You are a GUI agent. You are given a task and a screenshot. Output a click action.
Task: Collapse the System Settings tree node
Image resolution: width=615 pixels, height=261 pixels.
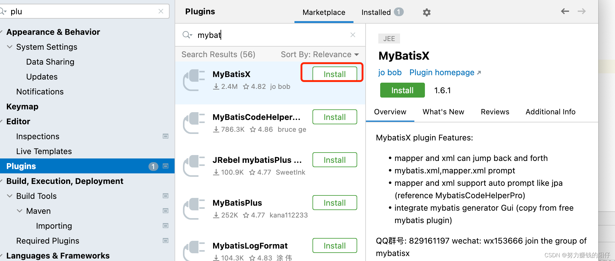(x=10, y=47)
